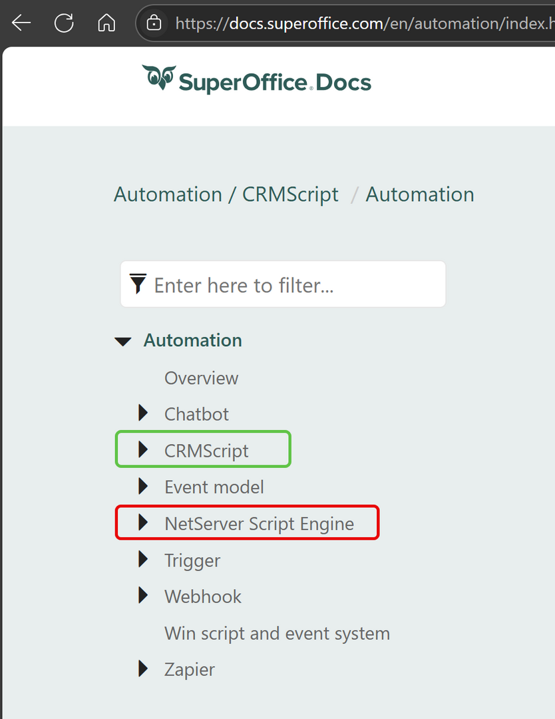Click Automation / CRMScript breadcrumb link
This screenshot has width=555, height=719.
click(x=226, y=194)
